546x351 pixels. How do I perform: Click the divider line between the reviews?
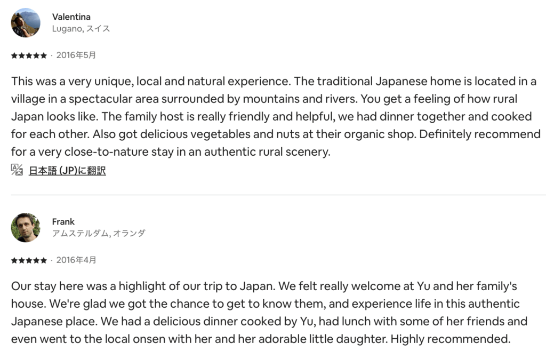pos(273,195)
